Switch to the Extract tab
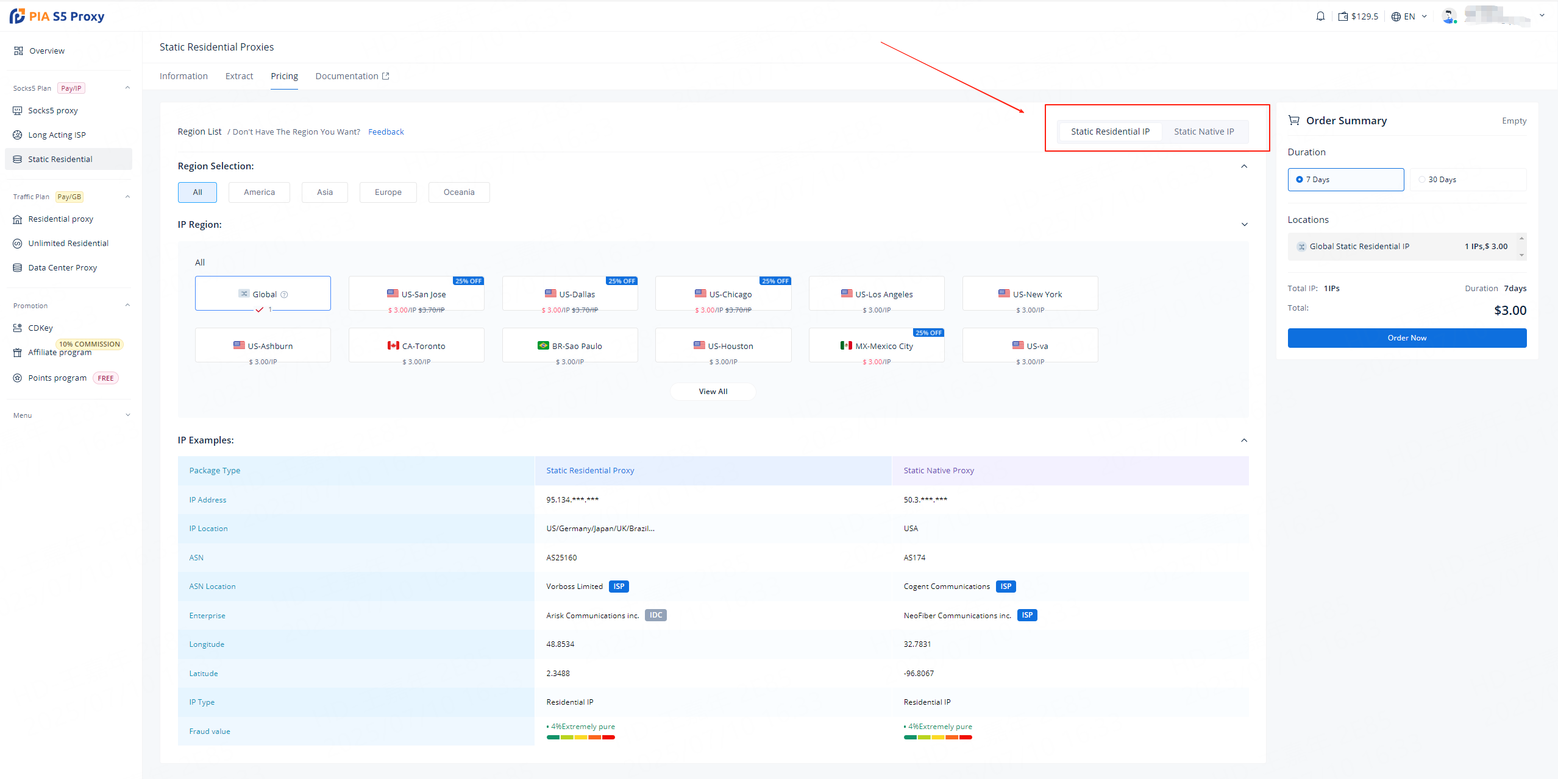 (x=239, y=76)
